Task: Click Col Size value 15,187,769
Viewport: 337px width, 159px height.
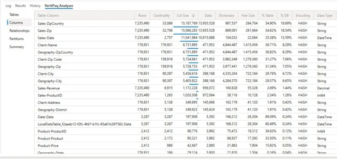Action: point(189,24)
